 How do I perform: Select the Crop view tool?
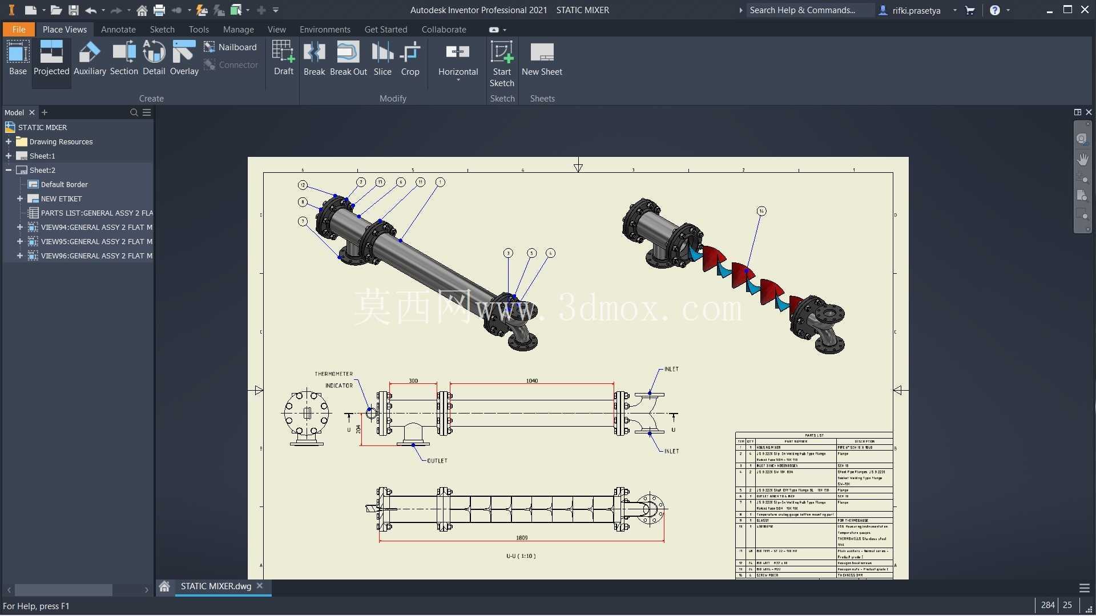click(410, 58)
